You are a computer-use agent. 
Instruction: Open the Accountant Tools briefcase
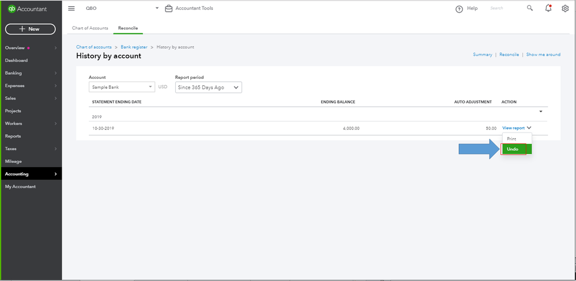click(169, 9)
